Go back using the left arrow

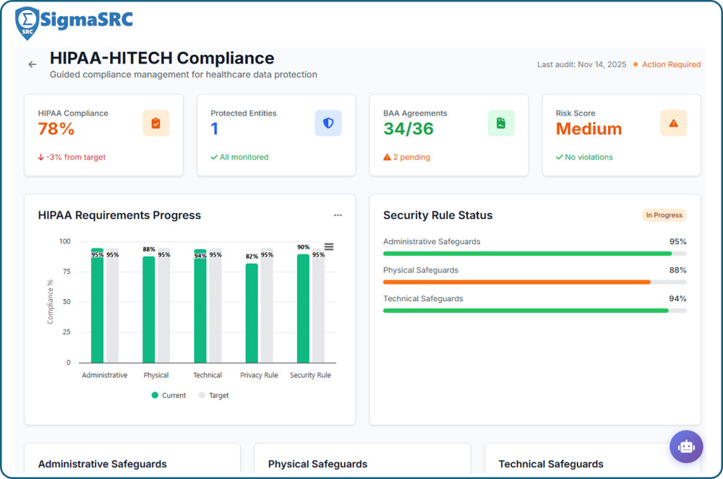pyautogui.click(x=33, y=64)
